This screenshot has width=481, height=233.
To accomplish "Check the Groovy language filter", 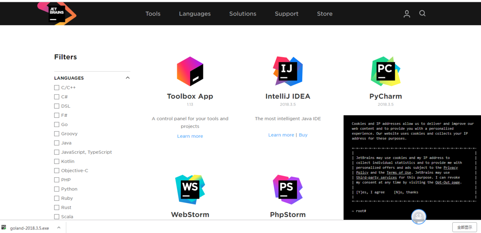I will point(57,134).
